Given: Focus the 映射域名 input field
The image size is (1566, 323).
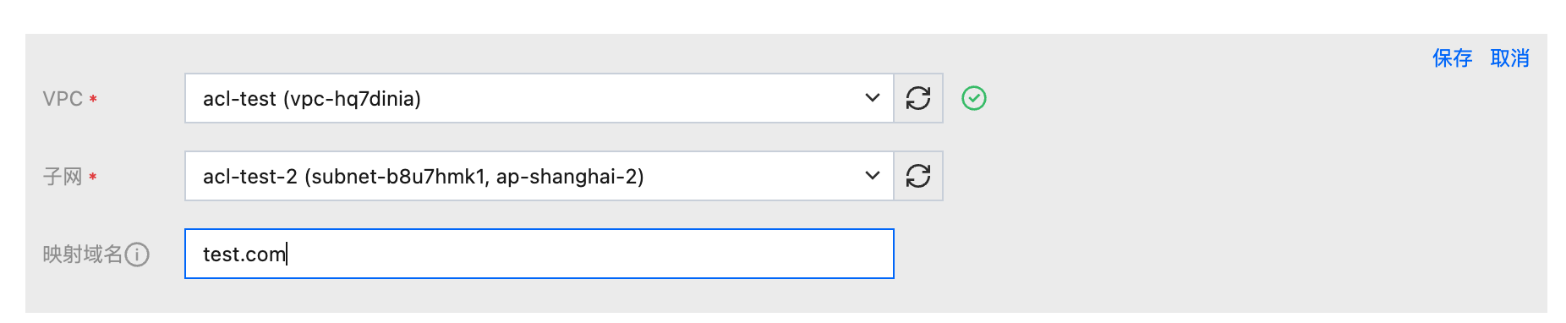Looking at the screenshot, I should click(x=539, y=254).
